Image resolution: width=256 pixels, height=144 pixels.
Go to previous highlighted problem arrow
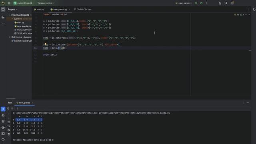(246, 15)
